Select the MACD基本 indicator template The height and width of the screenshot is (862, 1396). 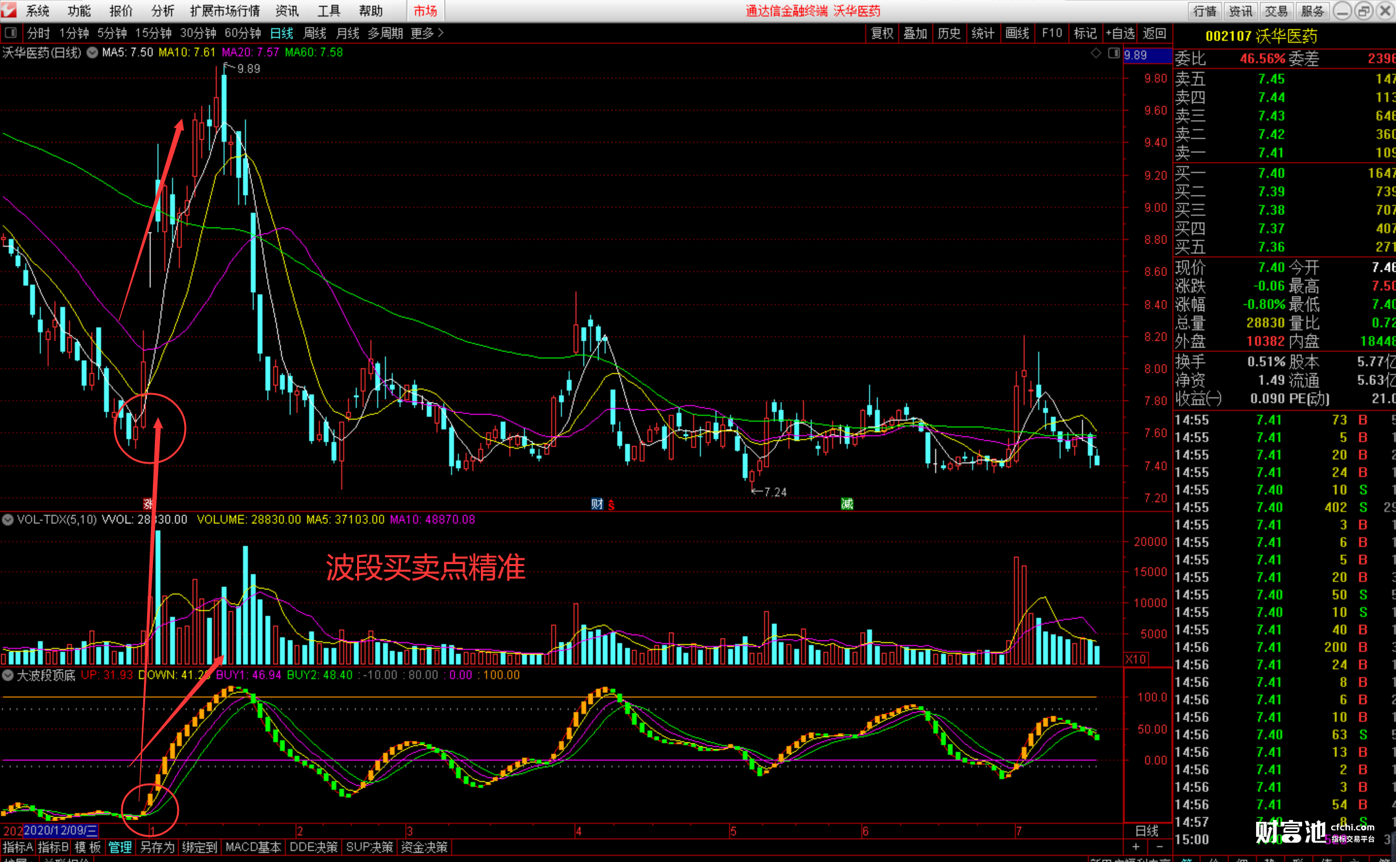253,847
